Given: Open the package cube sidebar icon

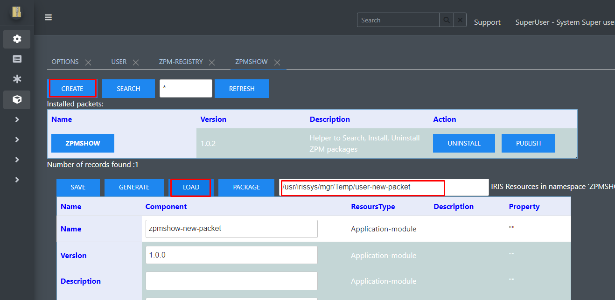Looking at the screenshot, I should click(x=17, y=99).
